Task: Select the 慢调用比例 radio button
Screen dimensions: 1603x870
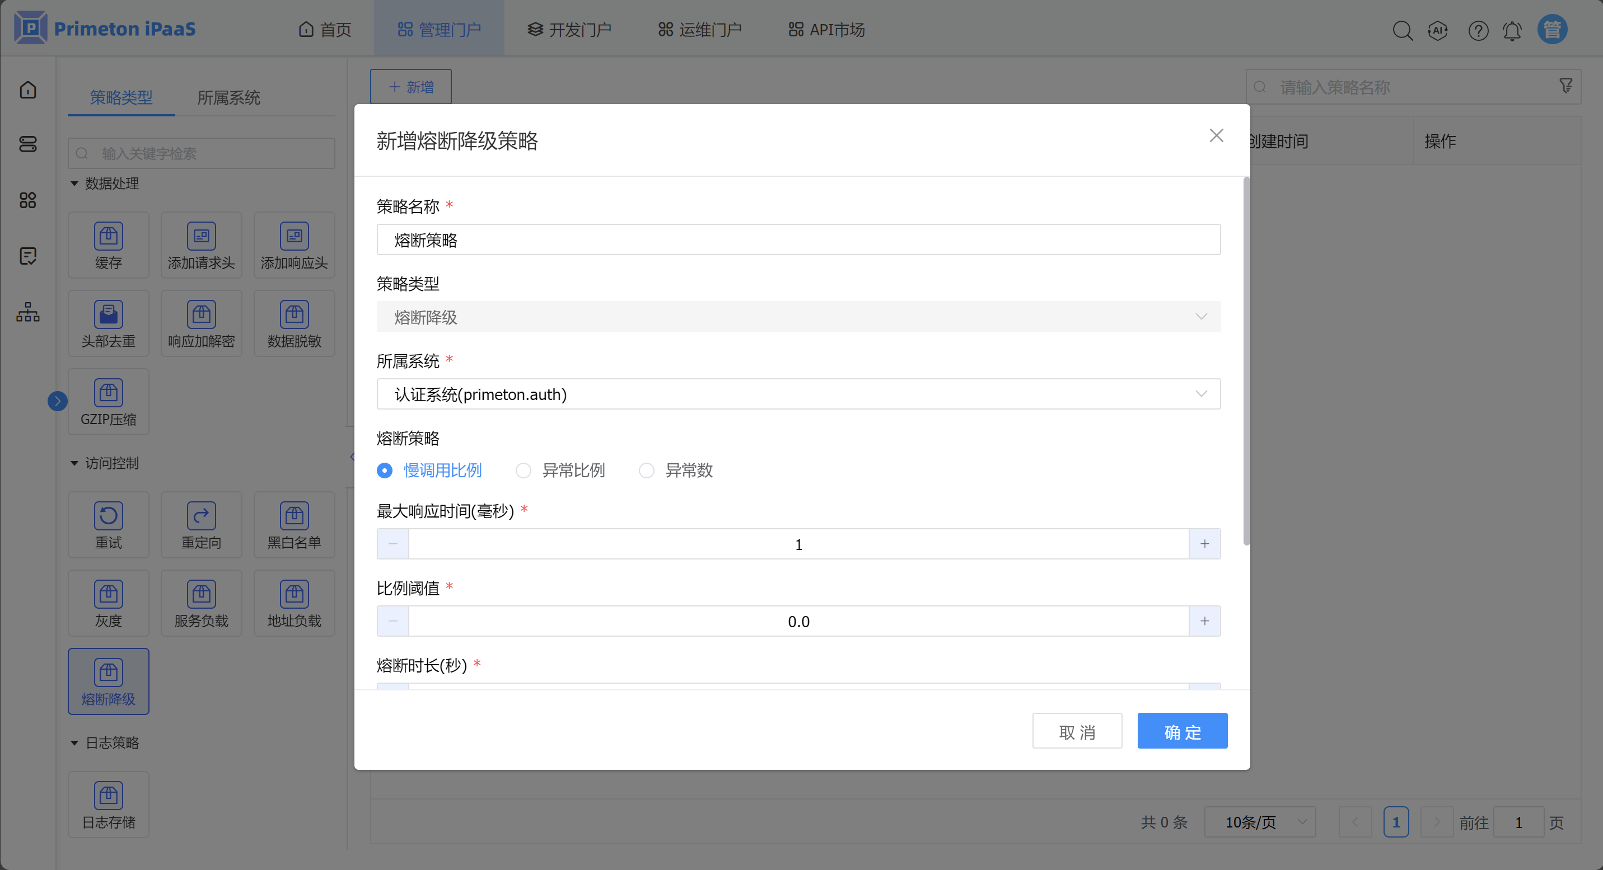Action: 385,470
